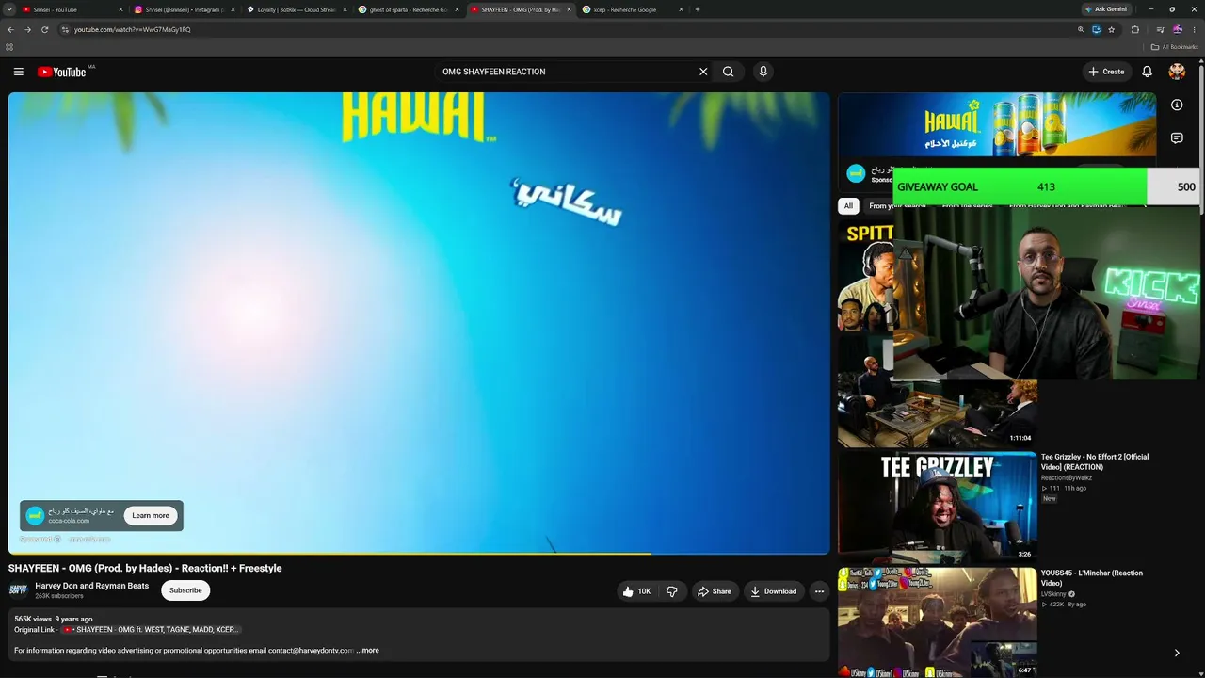1205x678 pixels.
Task: Open the ad advertiser logo in the player
Action: point(35,515)
